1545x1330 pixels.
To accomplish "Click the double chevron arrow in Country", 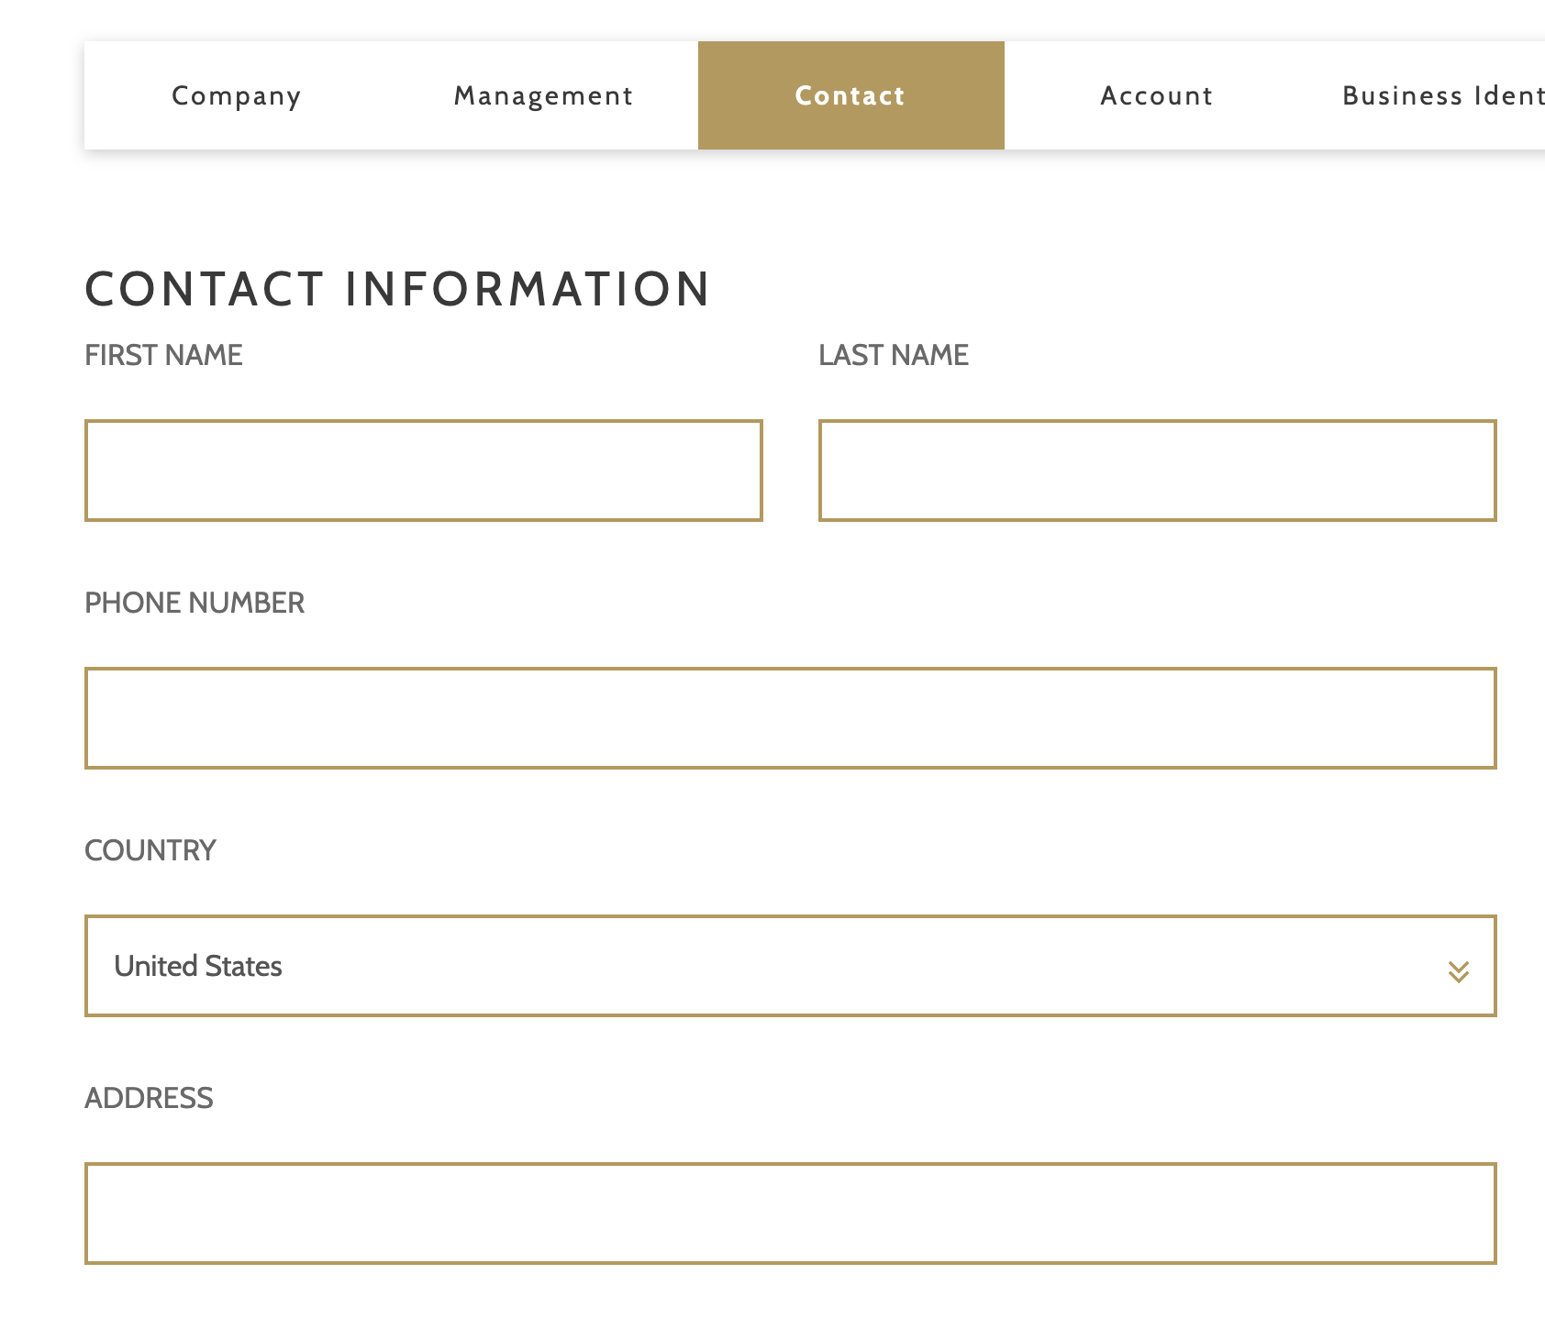I will pyautogui.click(x=1458, y=971).
